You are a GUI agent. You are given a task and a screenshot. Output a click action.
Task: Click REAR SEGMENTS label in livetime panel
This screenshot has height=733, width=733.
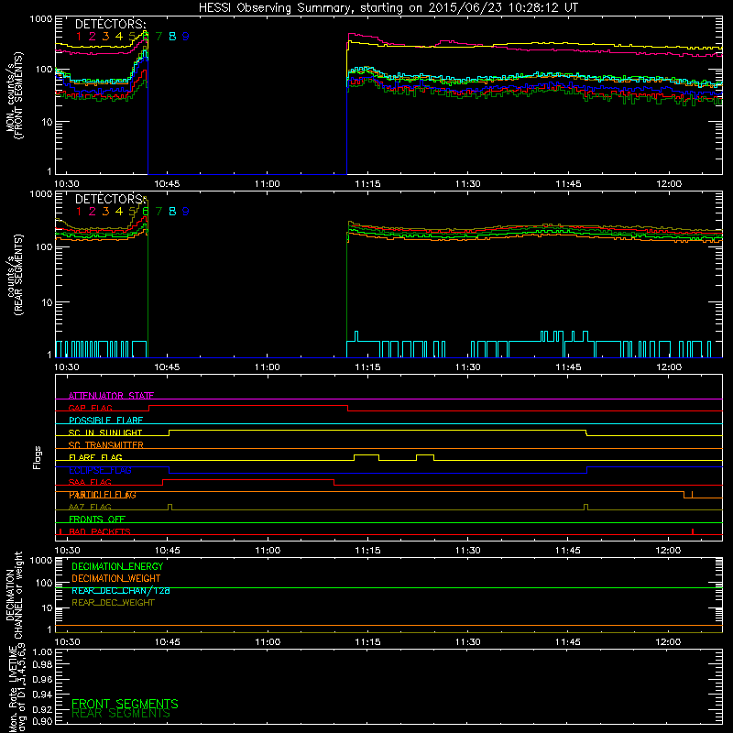pyautogui.click(x=121, y=714)
